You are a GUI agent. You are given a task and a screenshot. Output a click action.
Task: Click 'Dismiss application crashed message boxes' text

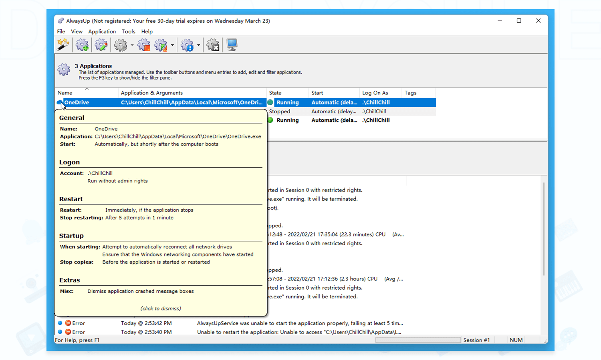point(141,291)
